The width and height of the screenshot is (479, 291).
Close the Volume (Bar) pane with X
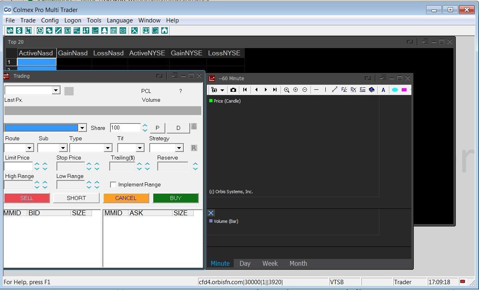tap(211, 213)
